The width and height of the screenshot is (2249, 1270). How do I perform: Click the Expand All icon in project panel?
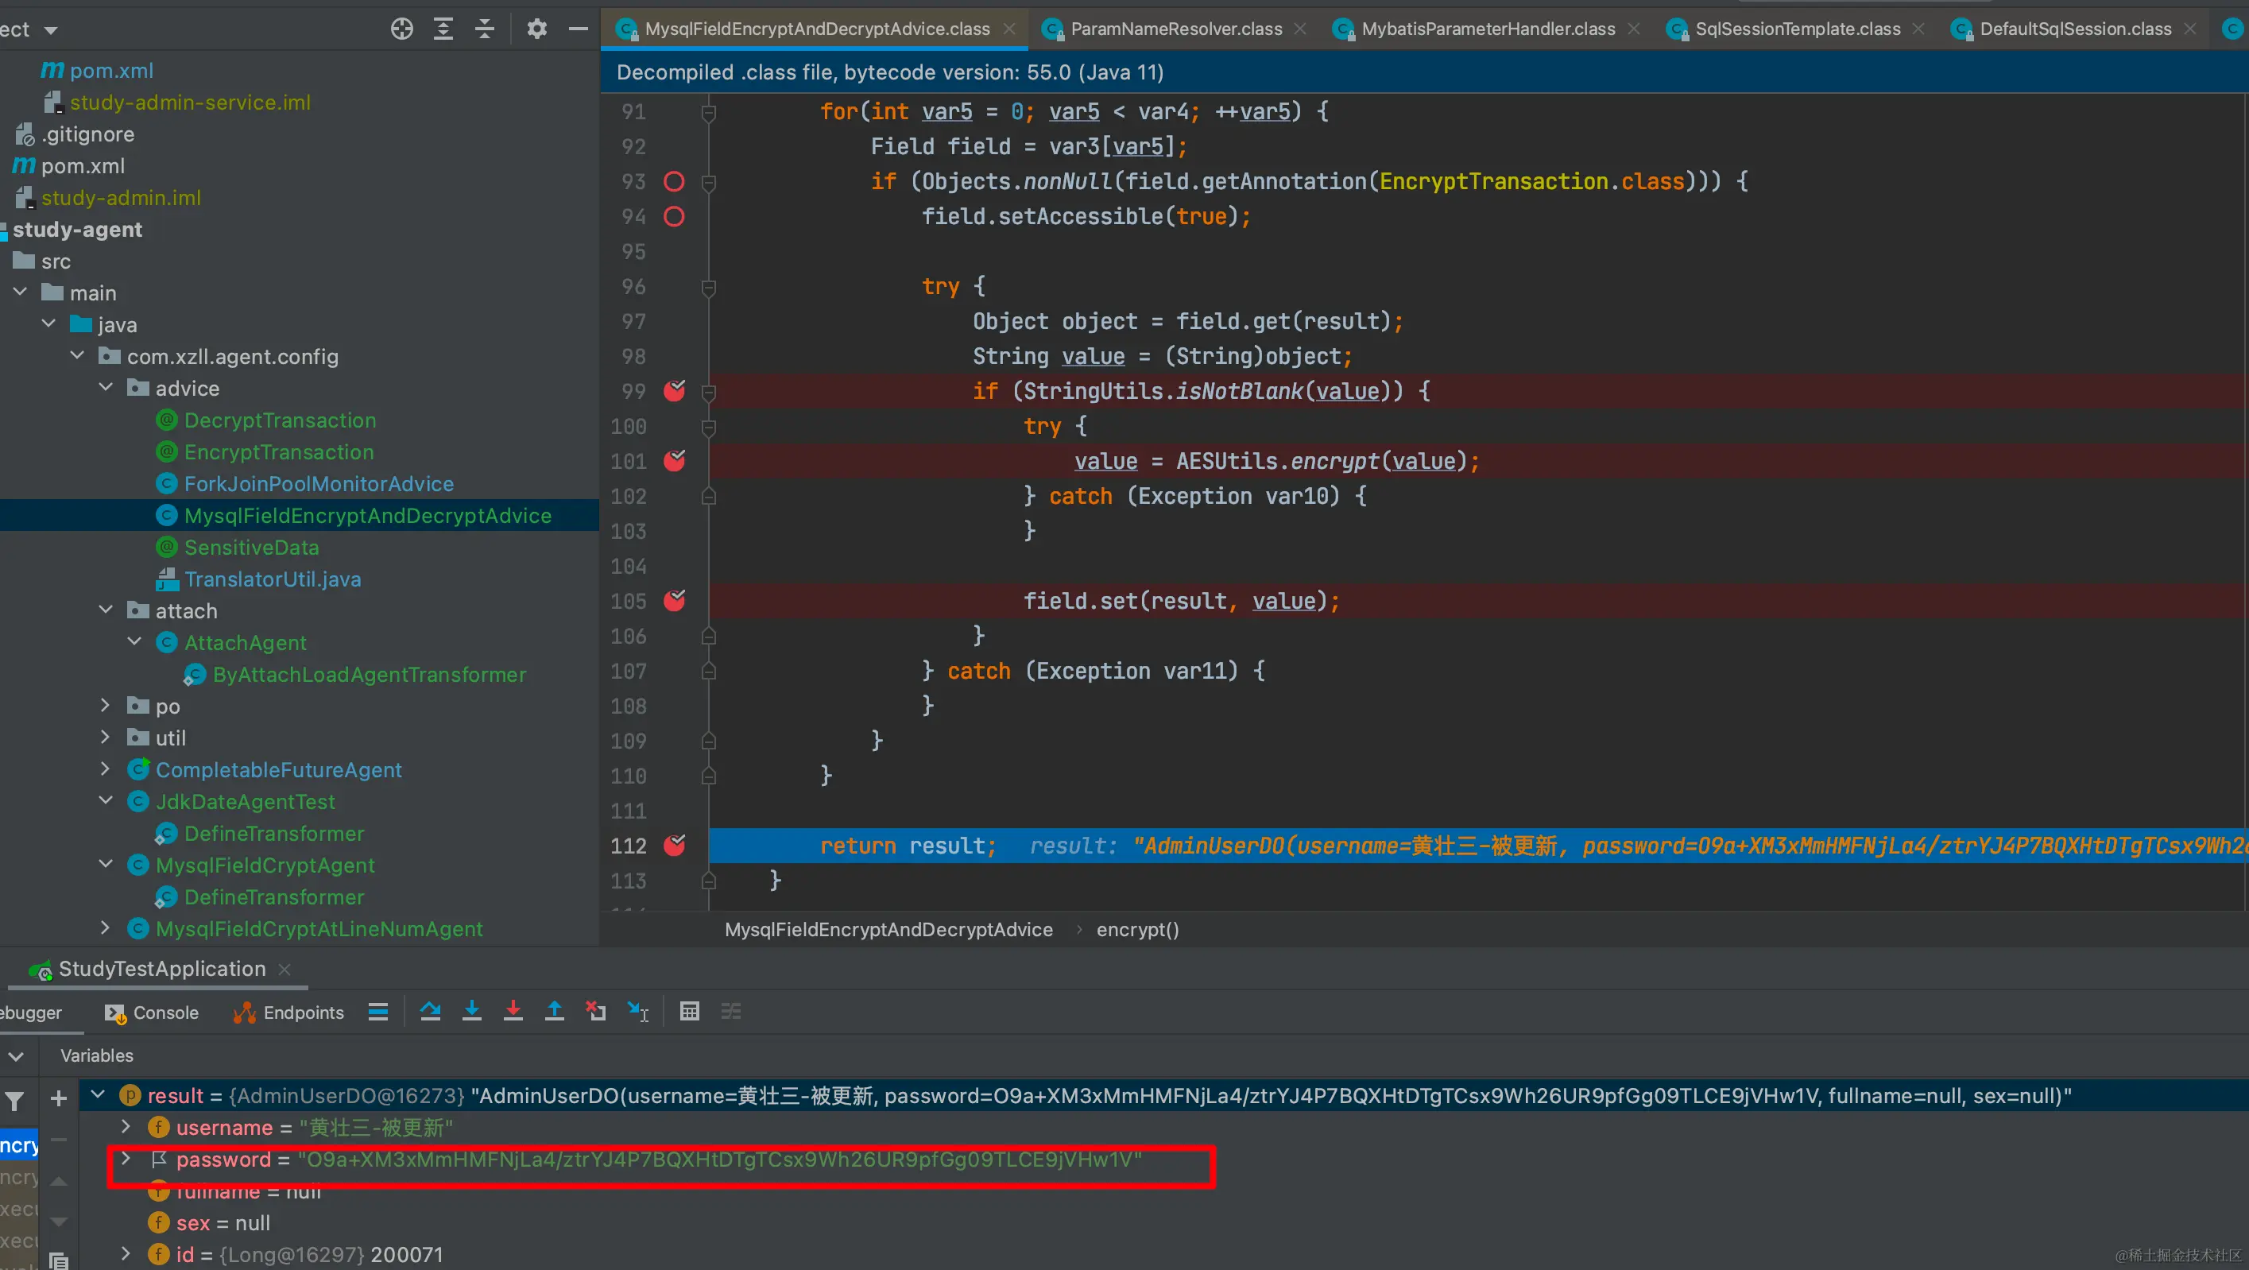point(443,29)
